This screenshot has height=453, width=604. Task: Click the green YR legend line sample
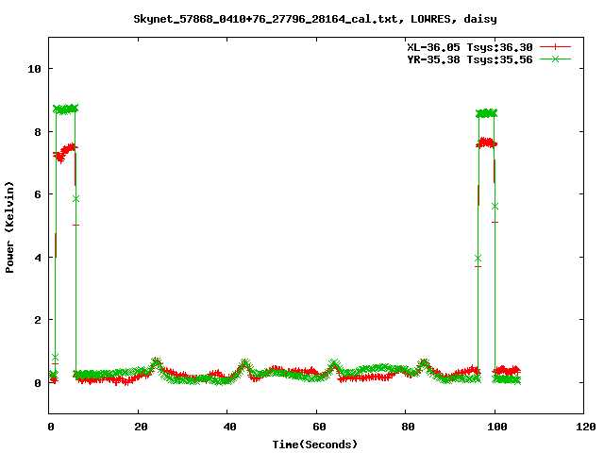coord(555,59)
